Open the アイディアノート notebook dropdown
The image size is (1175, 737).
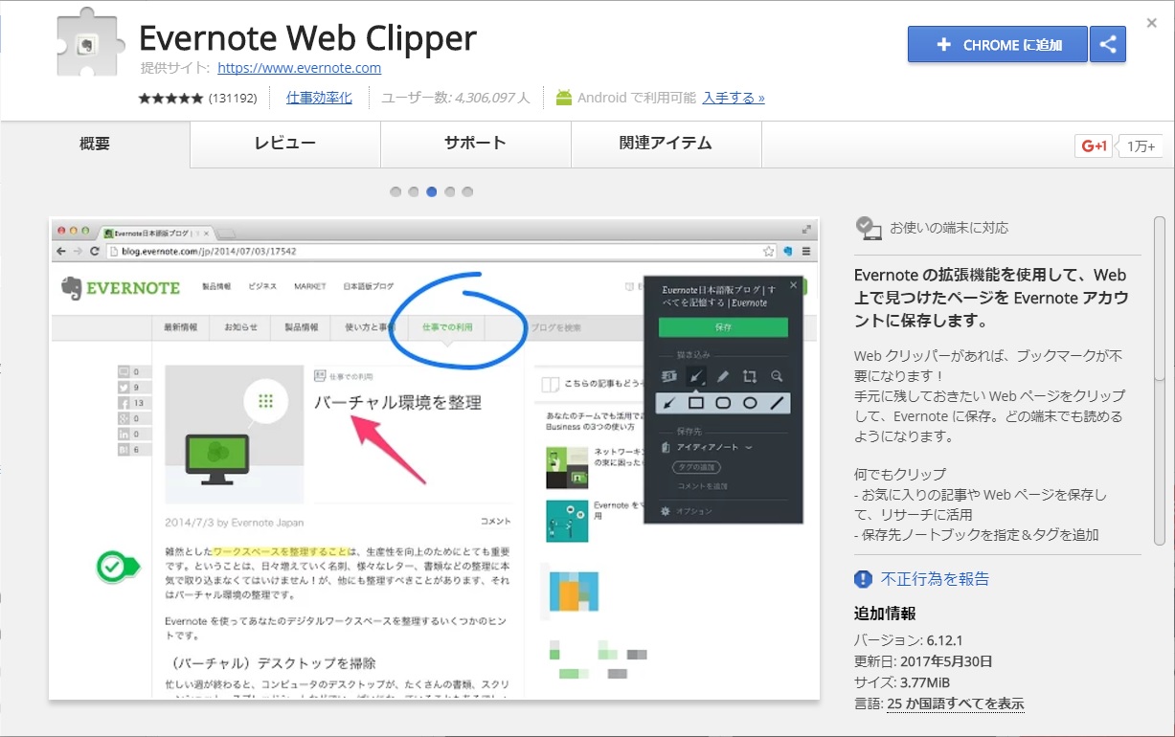coord(750,448)
